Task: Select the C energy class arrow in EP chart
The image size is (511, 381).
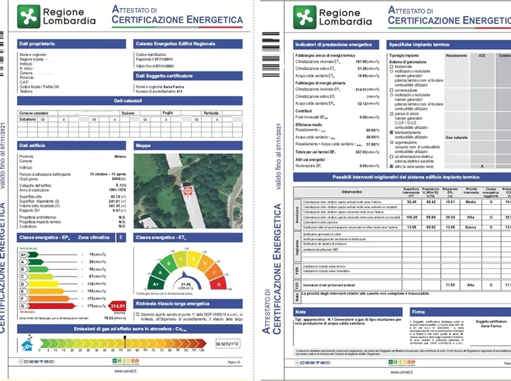Action: coord(41,276)
